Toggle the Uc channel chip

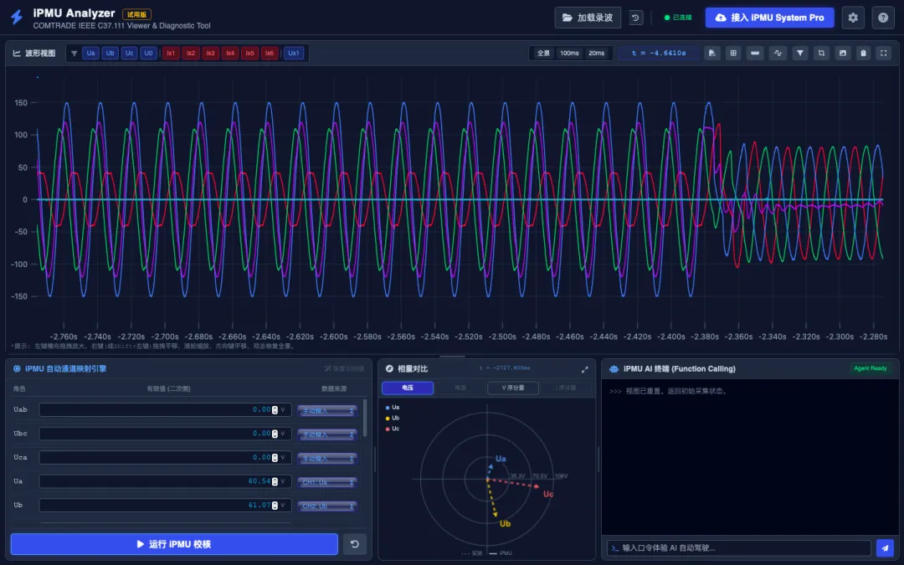pyautogui.click(x=129, y=53)
